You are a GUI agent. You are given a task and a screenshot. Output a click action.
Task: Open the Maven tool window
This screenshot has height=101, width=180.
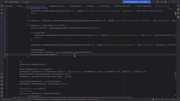click(178, 13)
